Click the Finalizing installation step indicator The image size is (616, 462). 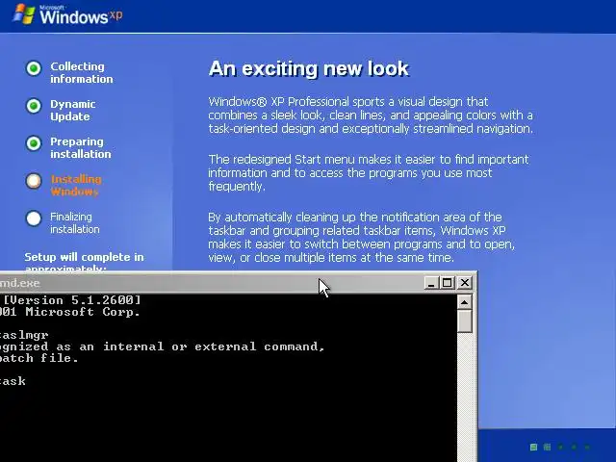pyautogui.click(x=34, y=218)
